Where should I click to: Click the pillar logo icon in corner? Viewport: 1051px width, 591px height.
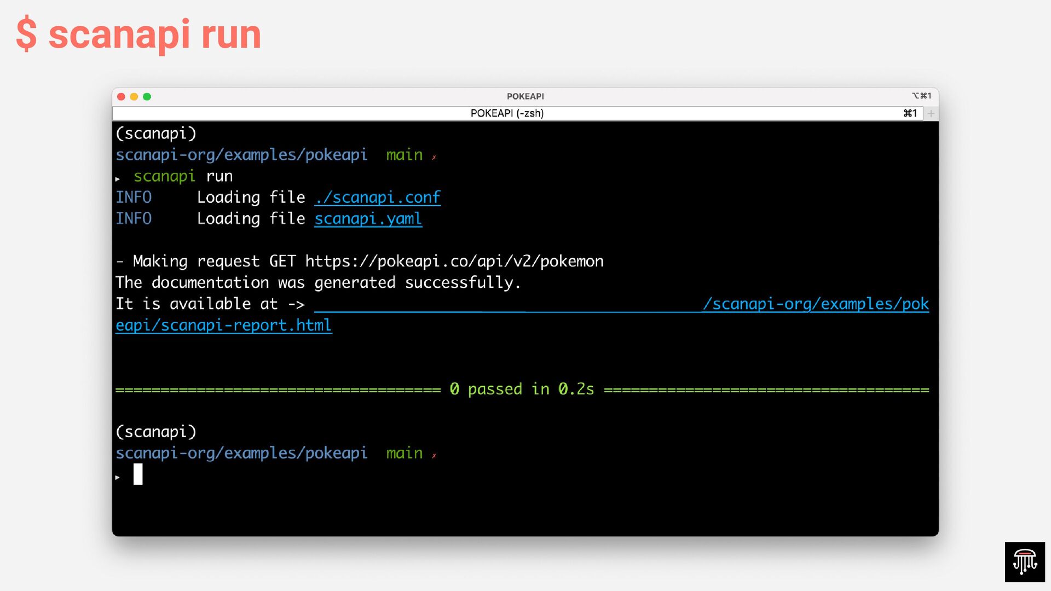pyautogui.click(x=1025, y=562)
